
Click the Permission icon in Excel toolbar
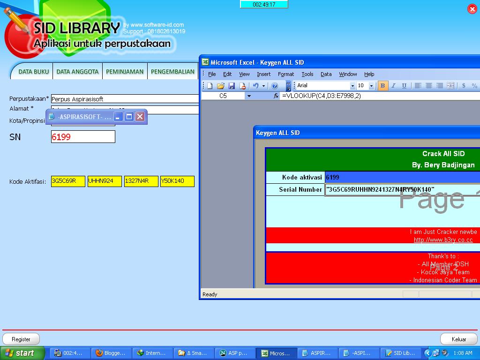pyautogui.click(x=242, y=86)
